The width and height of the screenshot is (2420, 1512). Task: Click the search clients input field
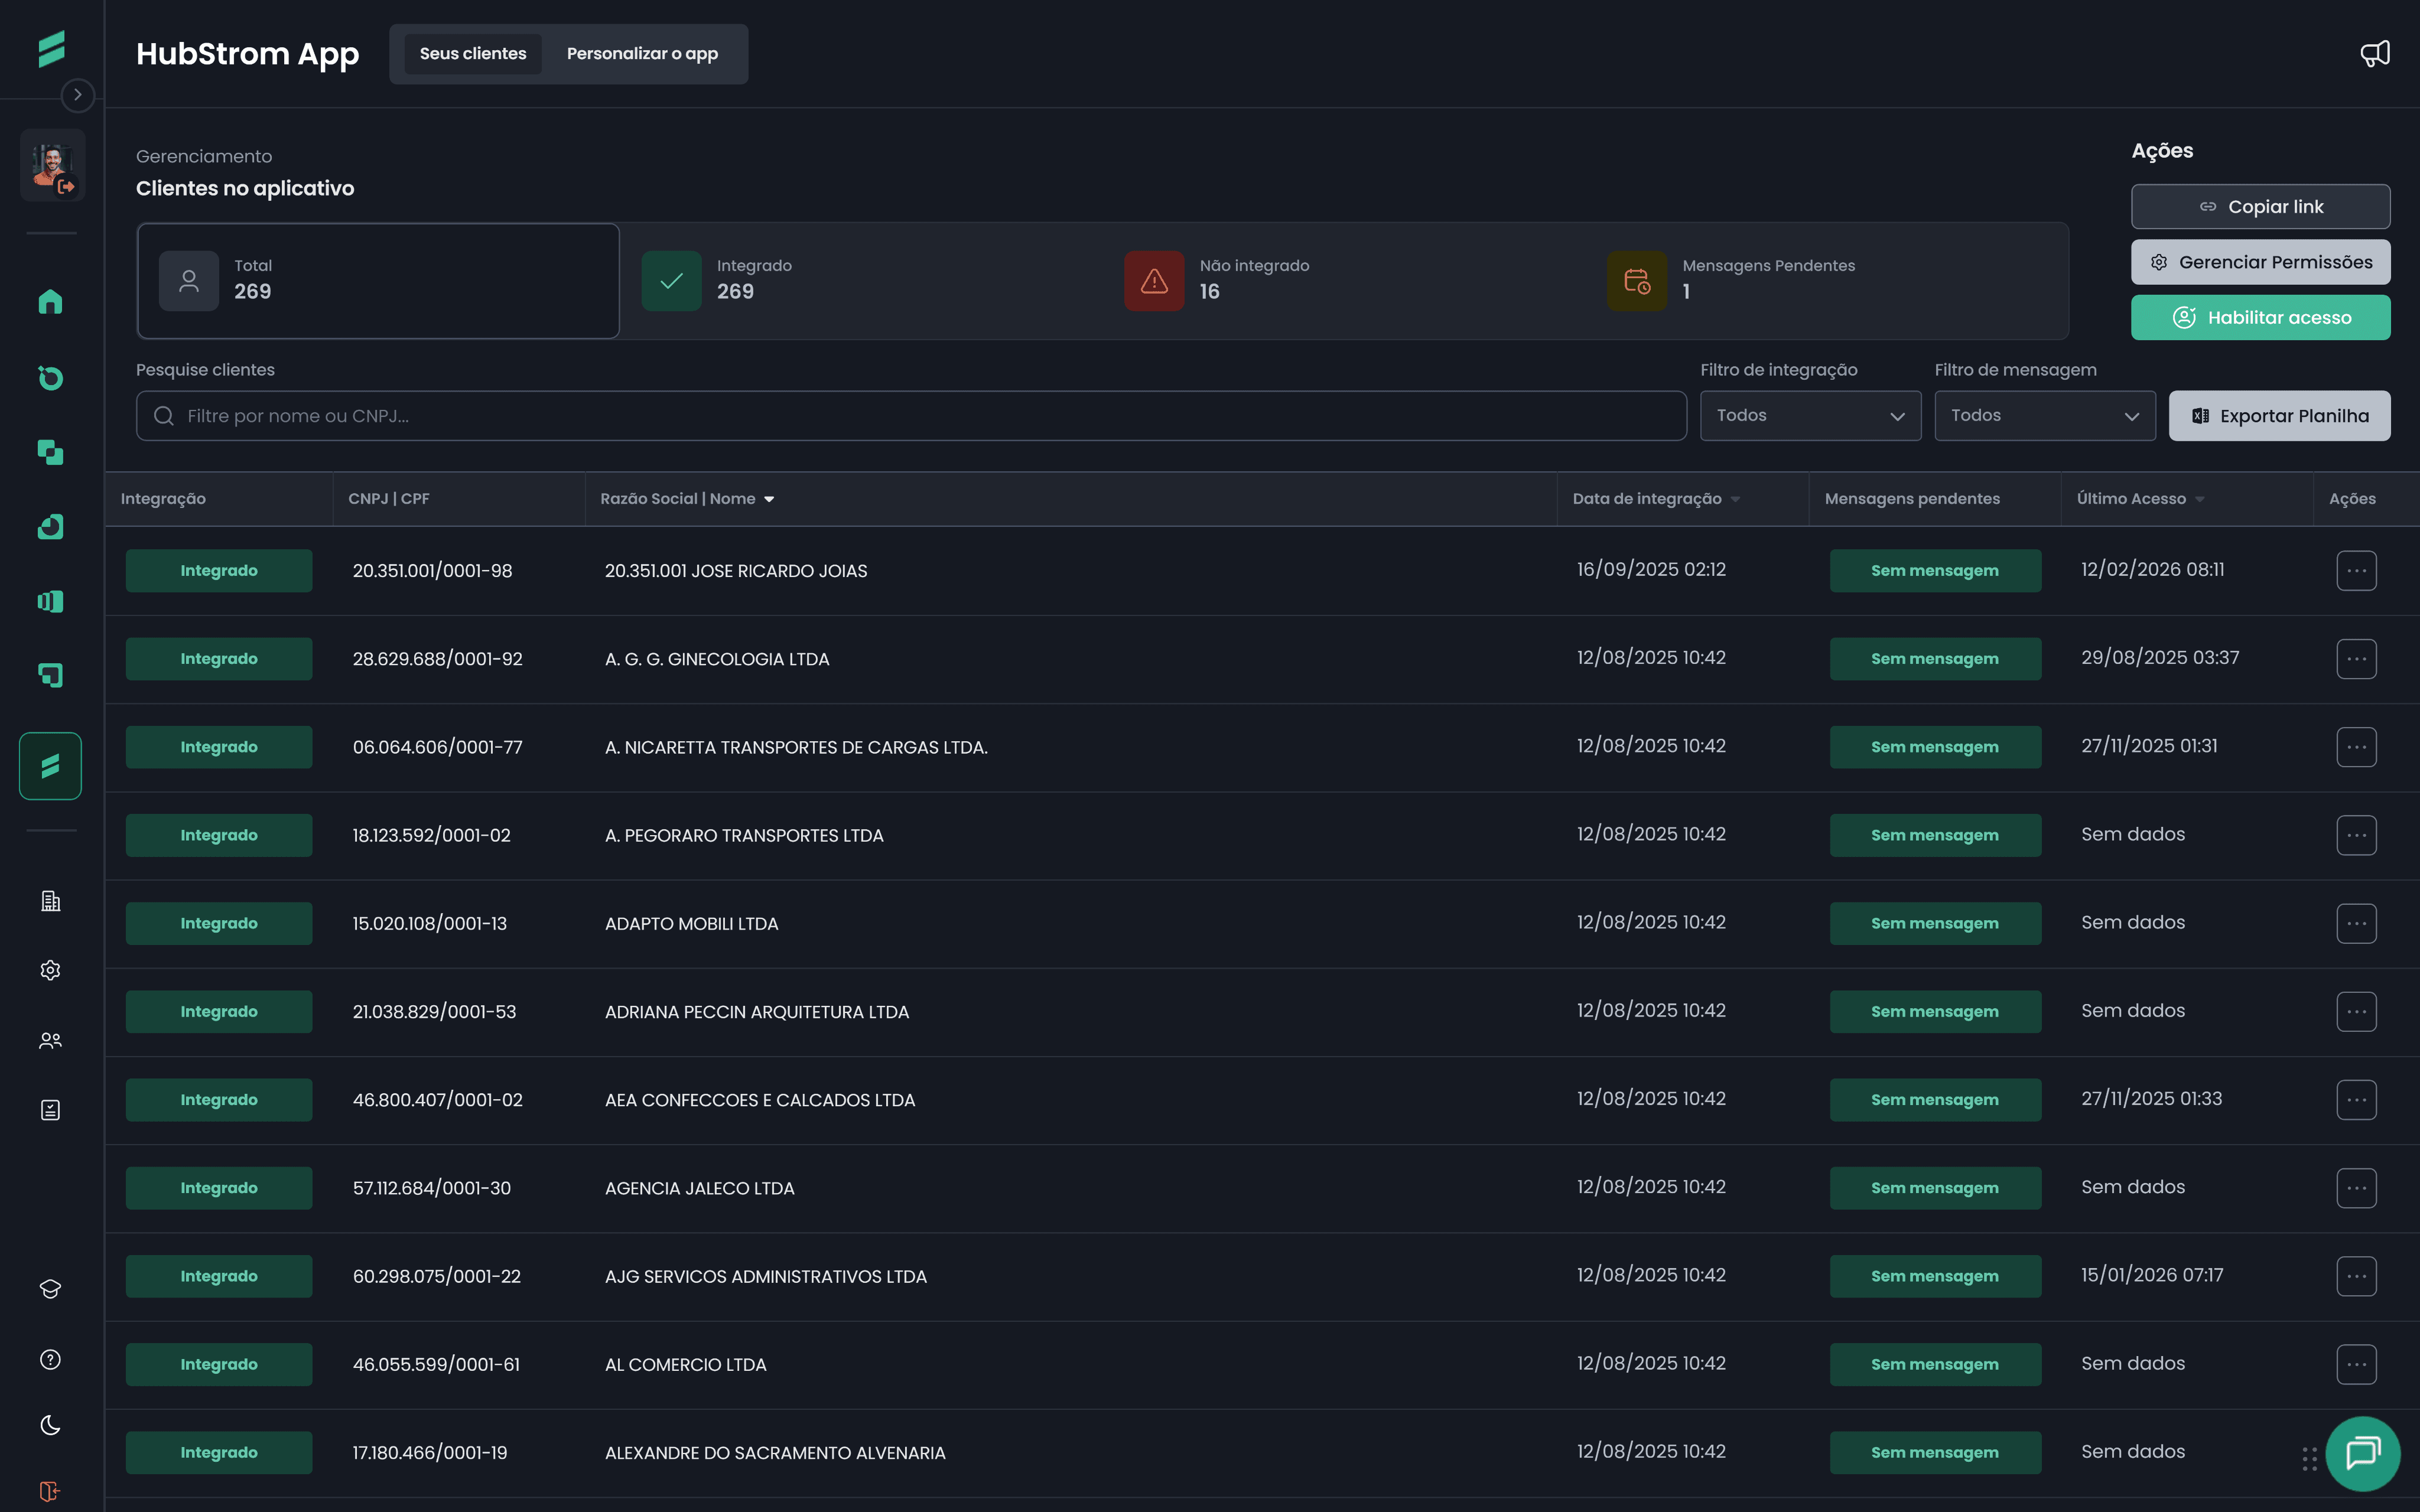[x=910, y=416]
